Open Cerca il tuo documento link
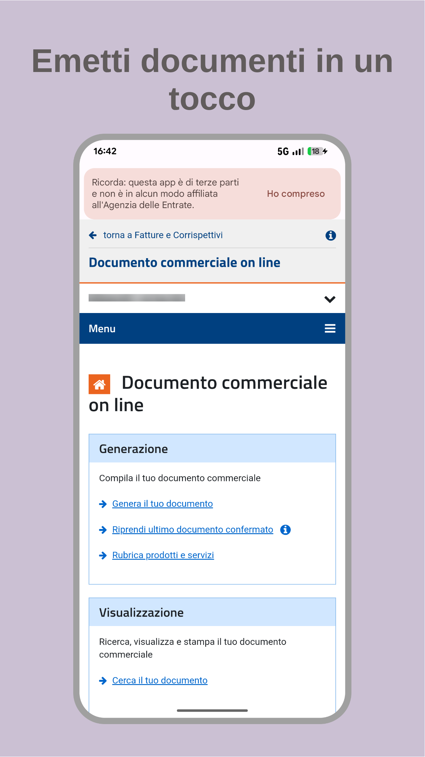The height and width of the screenshot is (757, 425). tap(160, 680)
